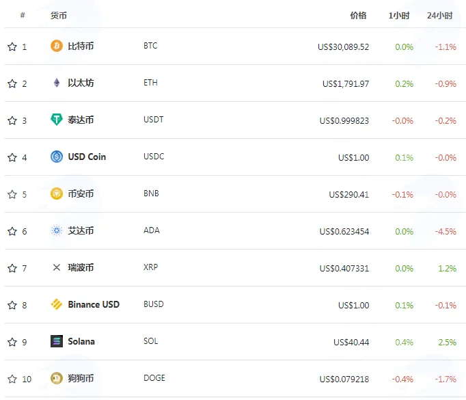Image resolution: width=466 pixels, height=400 pixels.
Task: Toggle the favorite star for rank 1
Action: [12, 46]
